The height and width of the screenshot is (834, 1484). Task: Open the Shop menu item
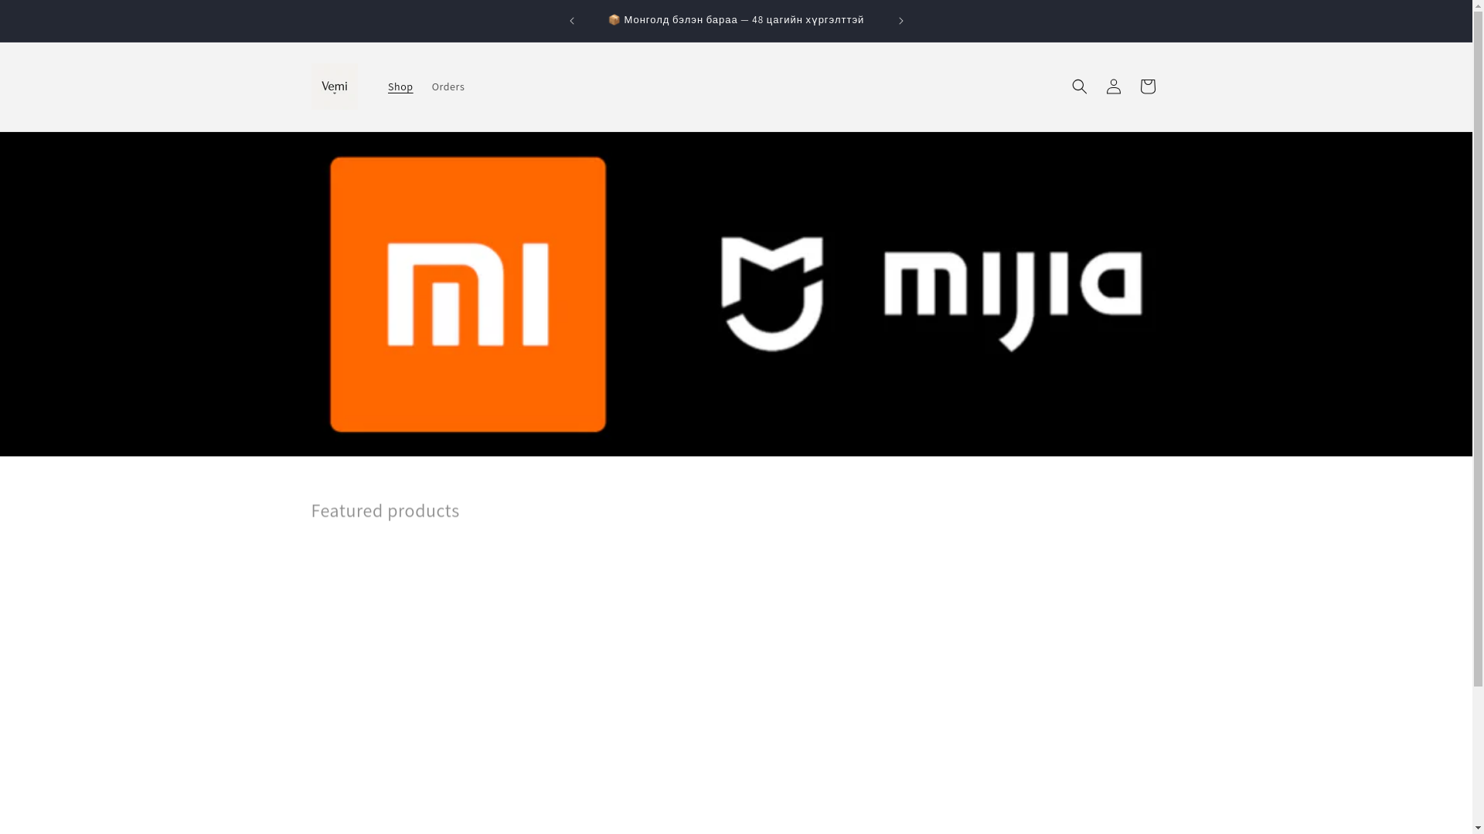(x=400, y=87)
